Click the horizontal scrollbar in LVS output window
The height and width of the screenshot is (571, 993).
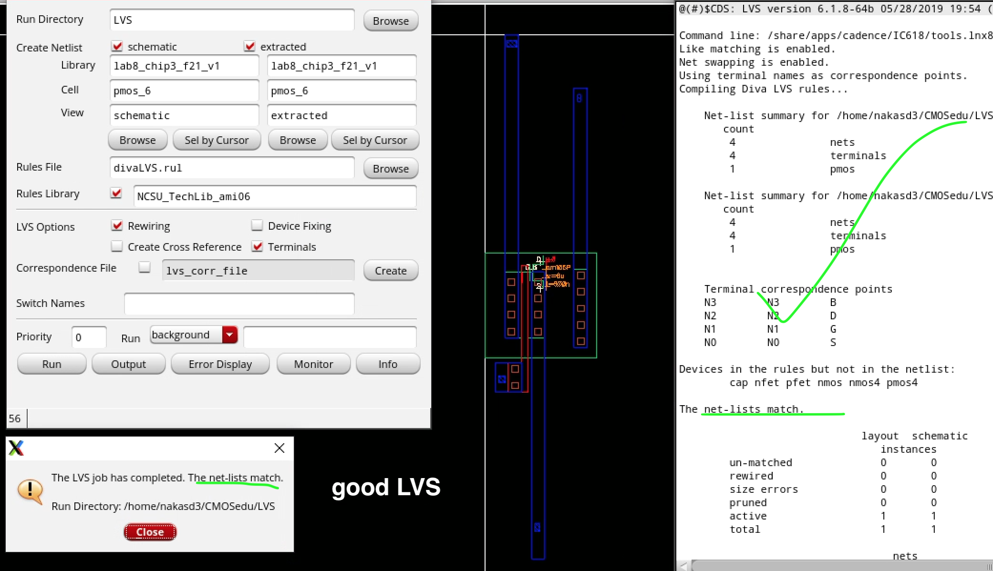pos(842,566)
